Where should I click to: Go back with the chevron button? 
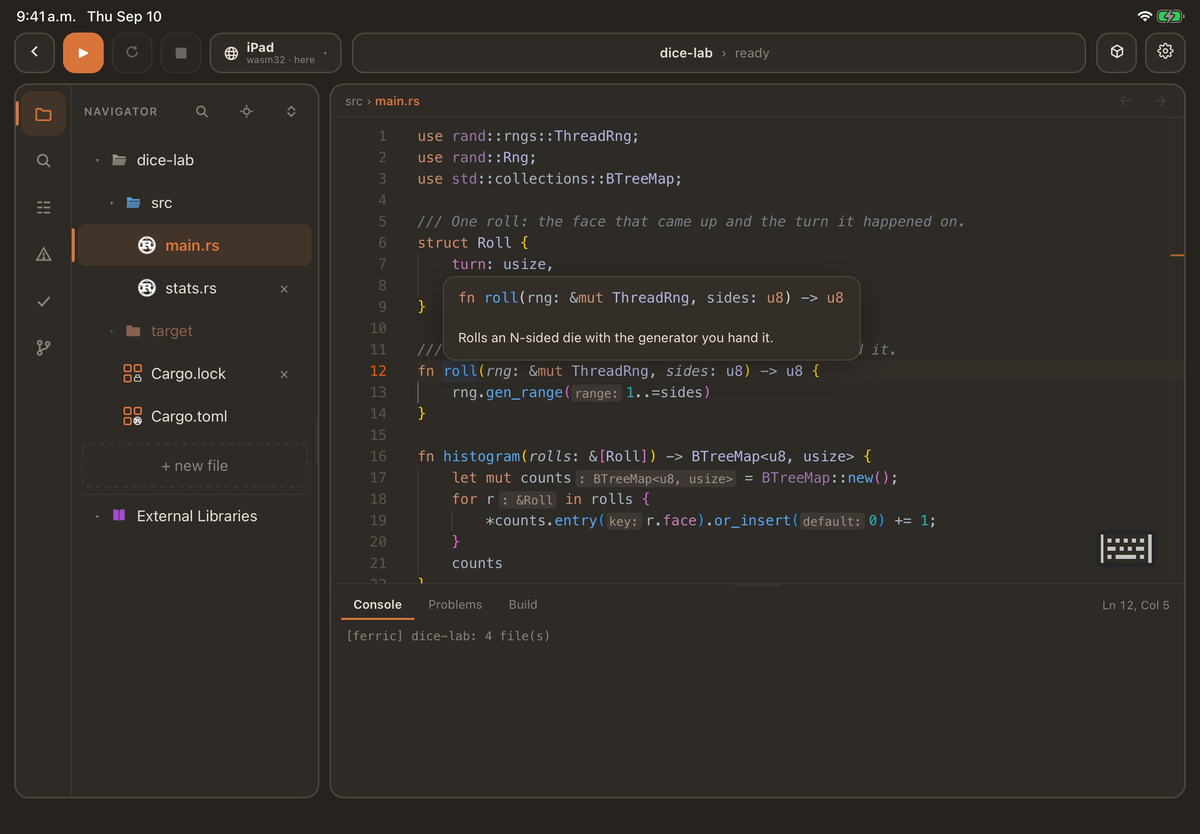35,53
